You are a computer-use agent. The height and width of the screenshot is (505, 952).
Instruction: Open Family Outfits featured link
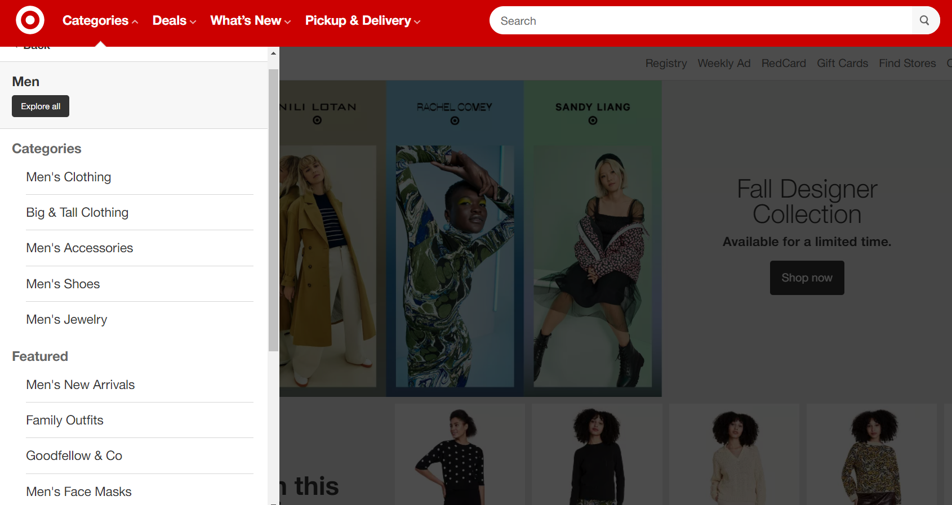tap(140, 420)
